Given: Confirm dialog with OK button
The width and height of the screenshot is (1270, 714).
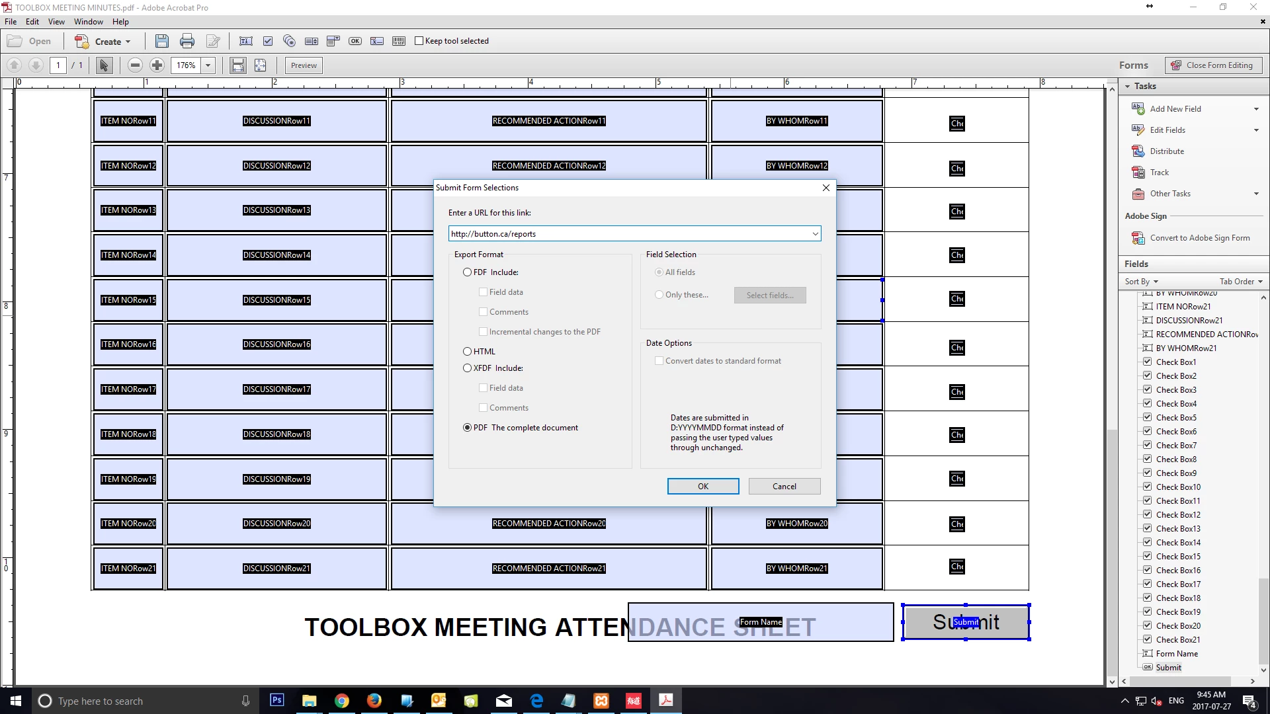Looking at the screenshot, I should (x=702, y=487).
